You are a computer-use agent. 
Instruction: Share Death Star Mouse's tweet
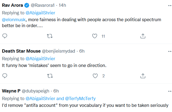click(143, 76)
